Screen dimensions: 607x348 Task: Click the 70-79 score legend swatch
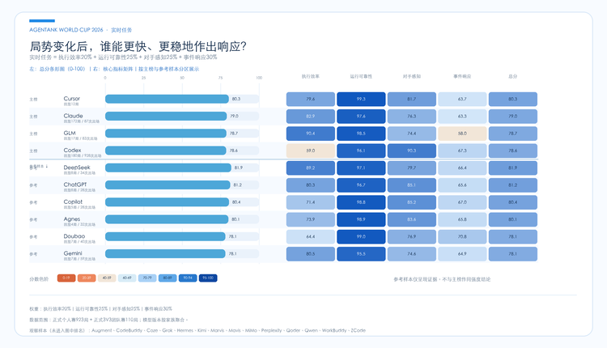pos(147,278)
